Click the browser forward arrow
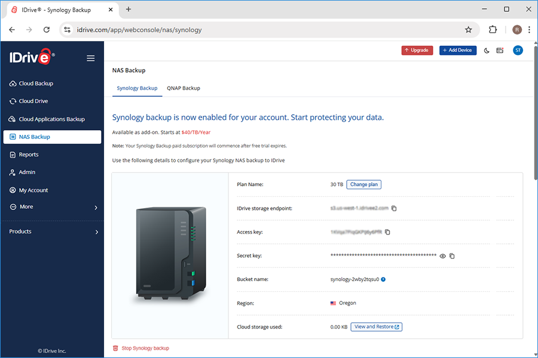This screenshot has width=538, height=358. 29,30
